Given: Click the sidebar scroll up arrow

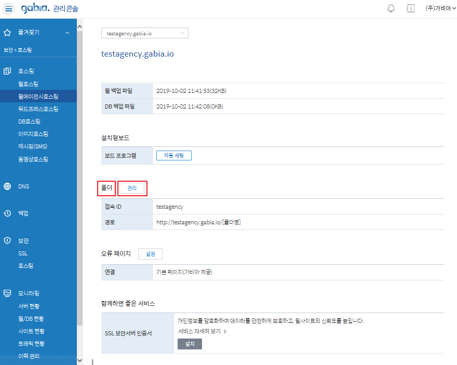Looking at the screenshot, I should tap(80, 26).
